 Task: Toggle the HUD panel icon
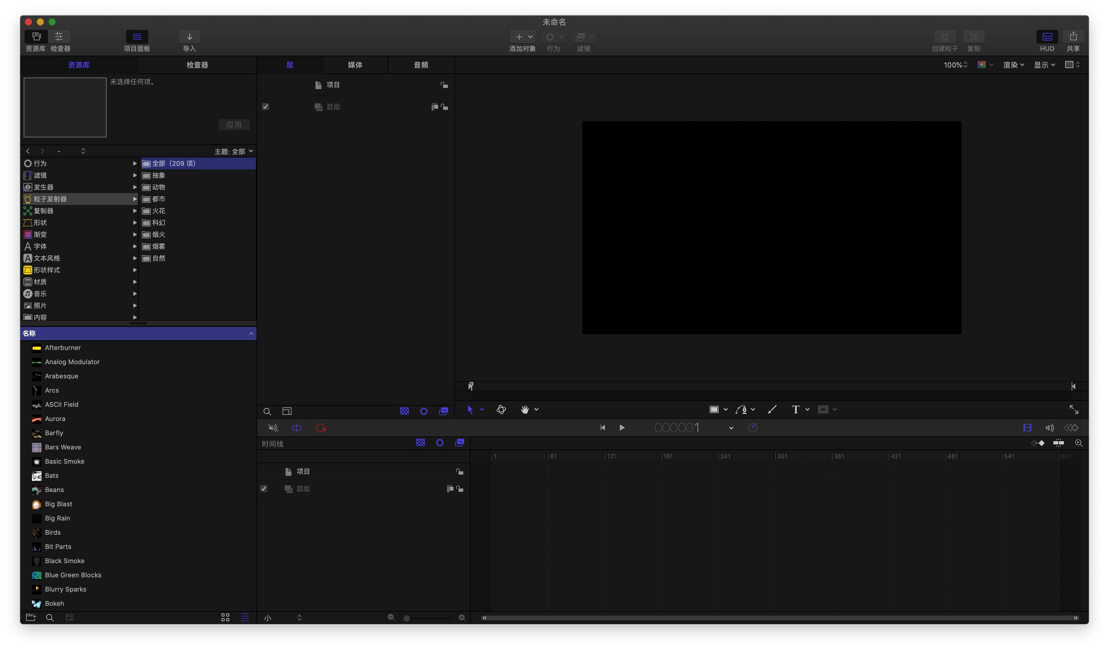coord(1047,36)
